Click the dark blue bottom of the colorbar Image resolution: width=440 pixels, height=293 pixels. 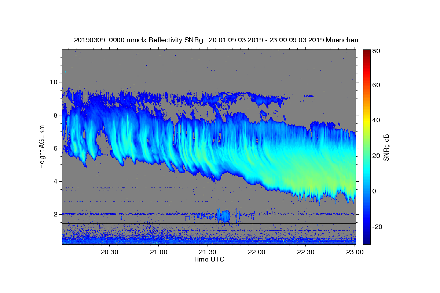click(367, 240)
